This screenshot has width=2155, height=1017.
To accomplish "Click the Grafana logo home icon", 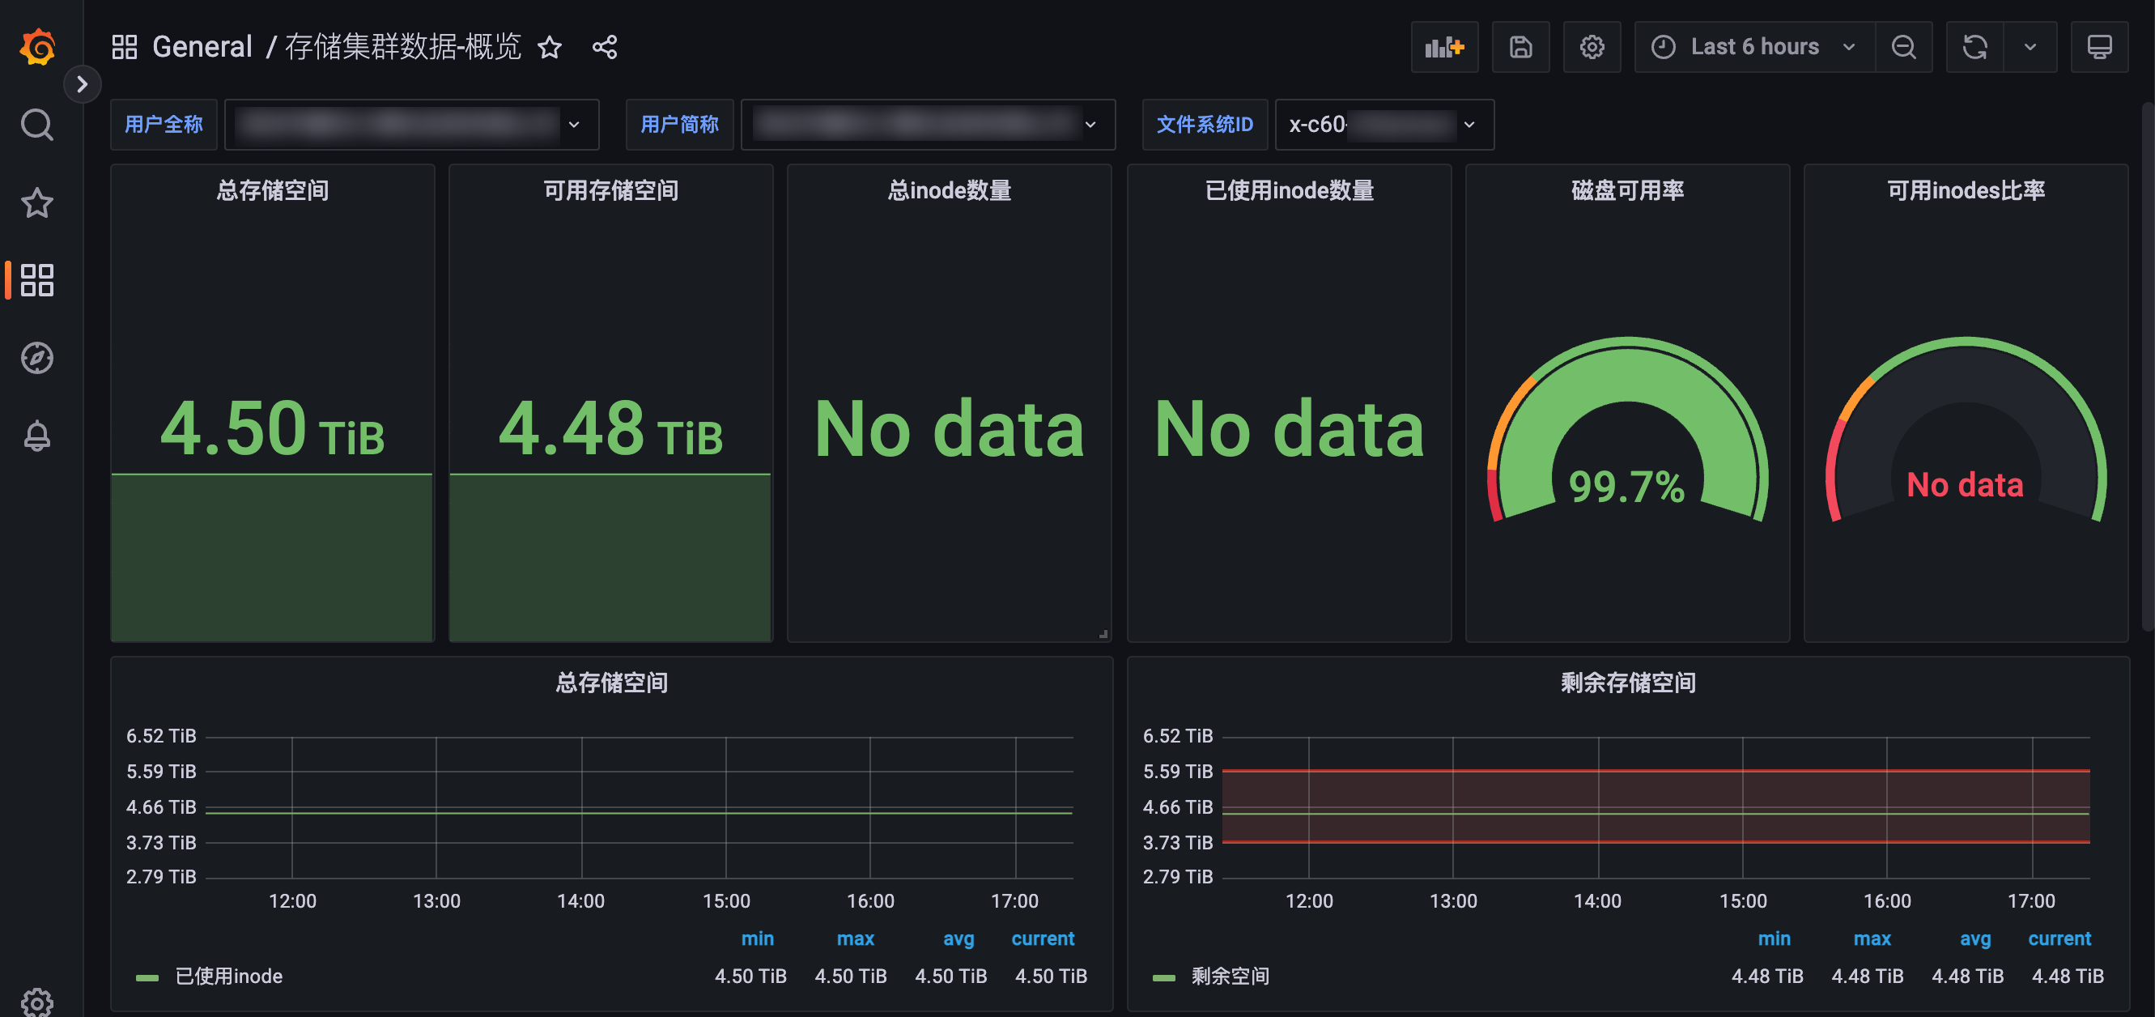I will tap(38, 47).
